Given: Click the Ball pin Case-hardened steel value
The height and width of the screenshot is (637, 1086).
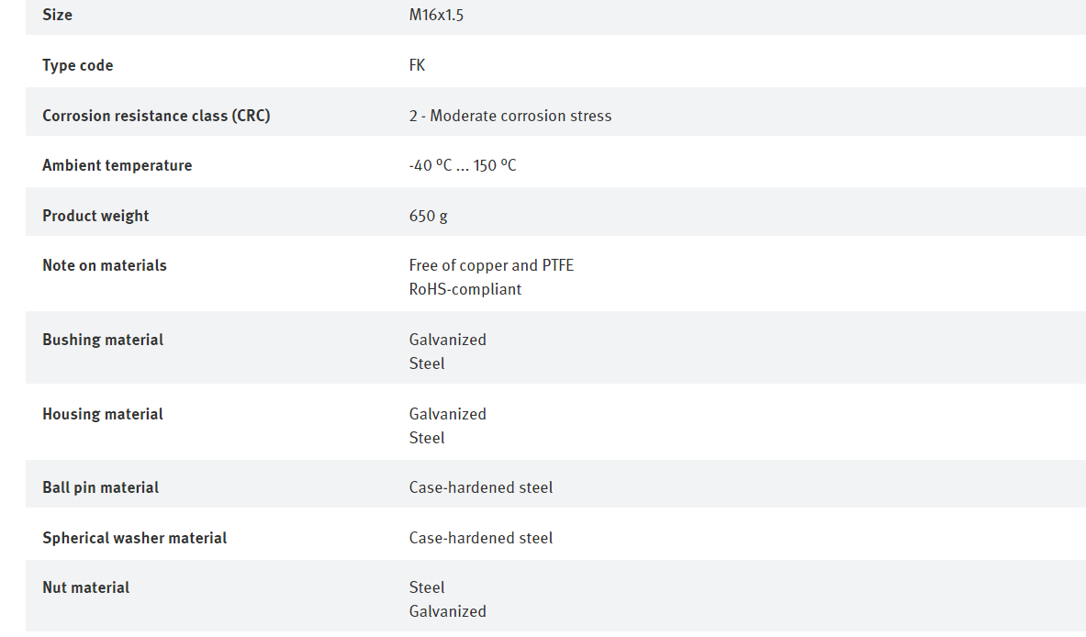Looking at the screenshot, I should [x=481, y=487].
